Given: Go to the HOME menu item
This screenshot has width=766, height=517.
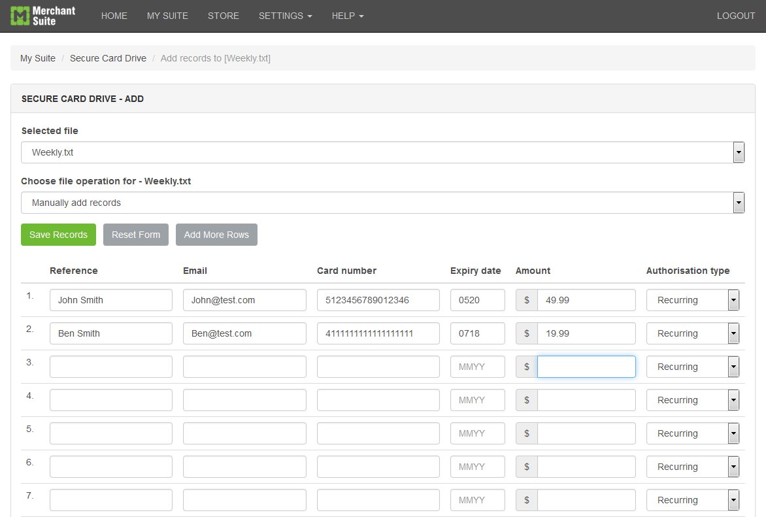Looking at the screenshot, I should [114, 16].
